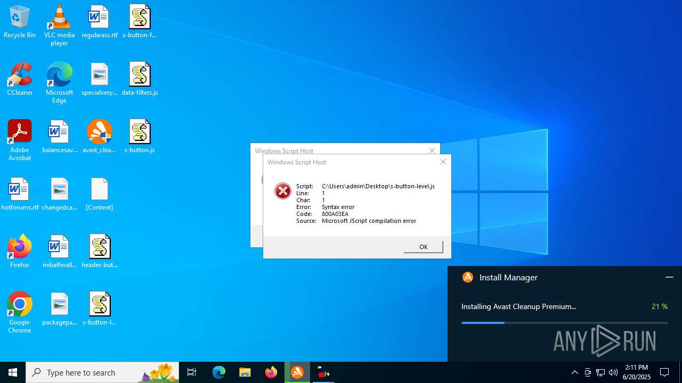Screen dimensions: 682x383
Task: Select the initialfinall... Word document
Action: (59, 252)
